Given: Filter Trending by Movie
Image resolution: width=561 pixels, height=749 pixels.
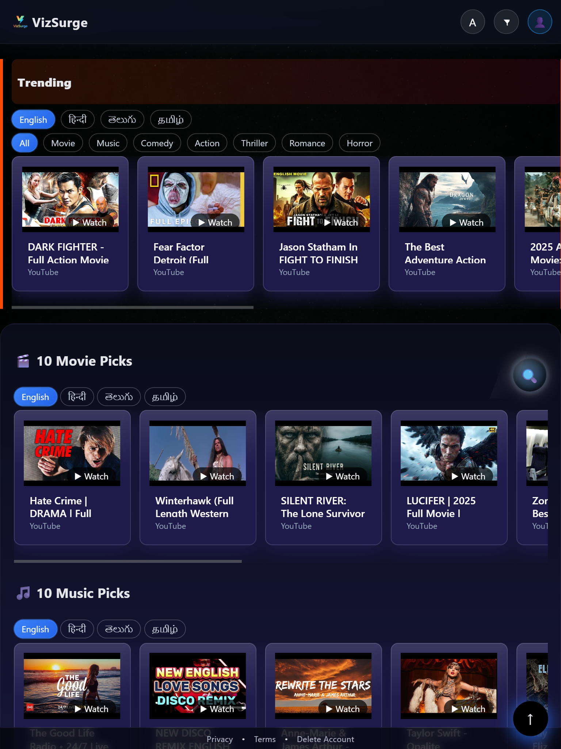Looking at the screenshot, I should (x=63, y=143).
